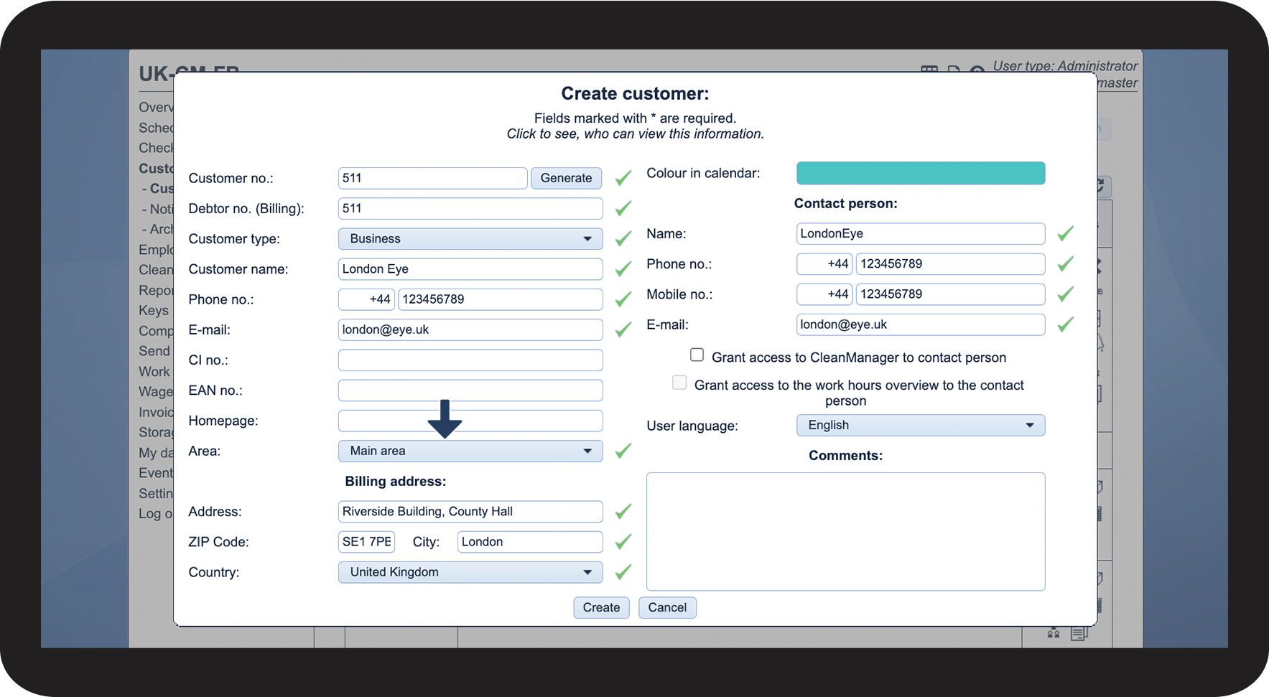1269x697 pixels.
Task: Click the Debtor no. (Billing) field
Action: (x=470, y=208)
